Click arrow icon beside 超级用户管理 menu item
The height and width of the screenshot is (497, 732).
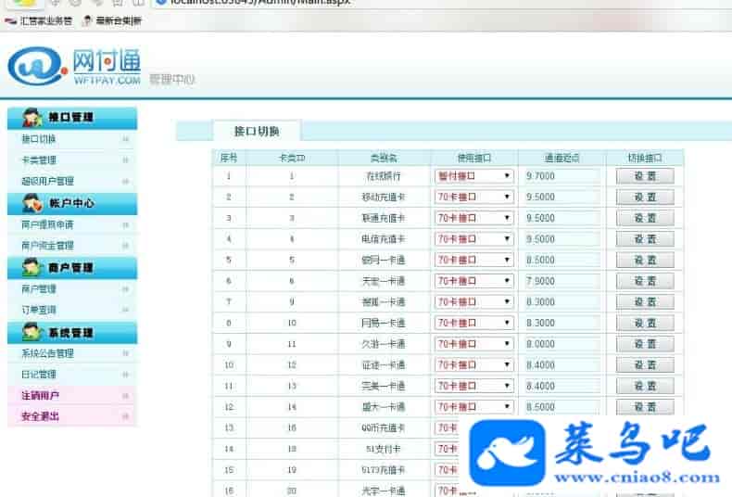point(125,181)
